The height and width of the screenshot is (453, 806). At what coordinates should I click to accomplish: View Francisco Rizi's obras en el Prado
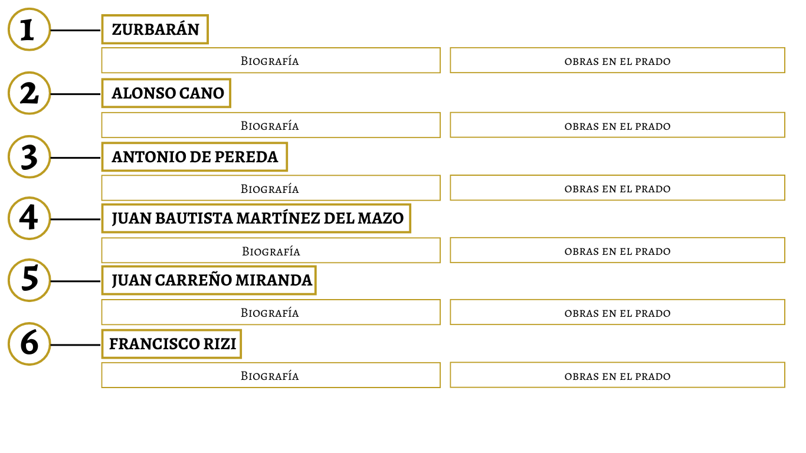pyautogui.click(x=617, y=375)
